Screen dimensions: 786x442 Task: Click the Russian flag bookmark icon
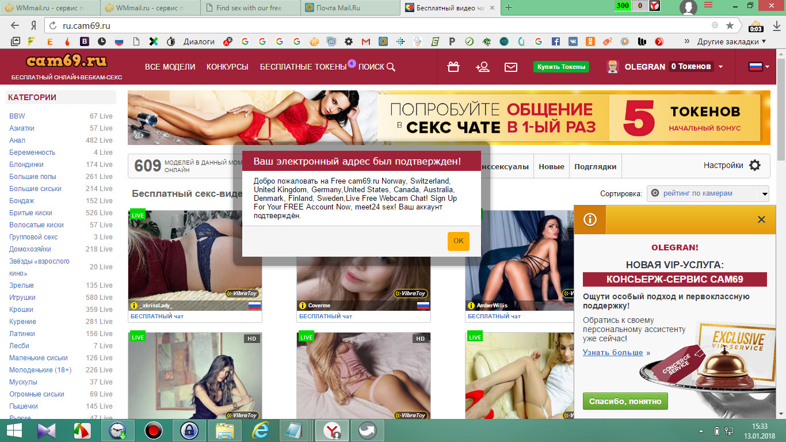tap(119, 41)
